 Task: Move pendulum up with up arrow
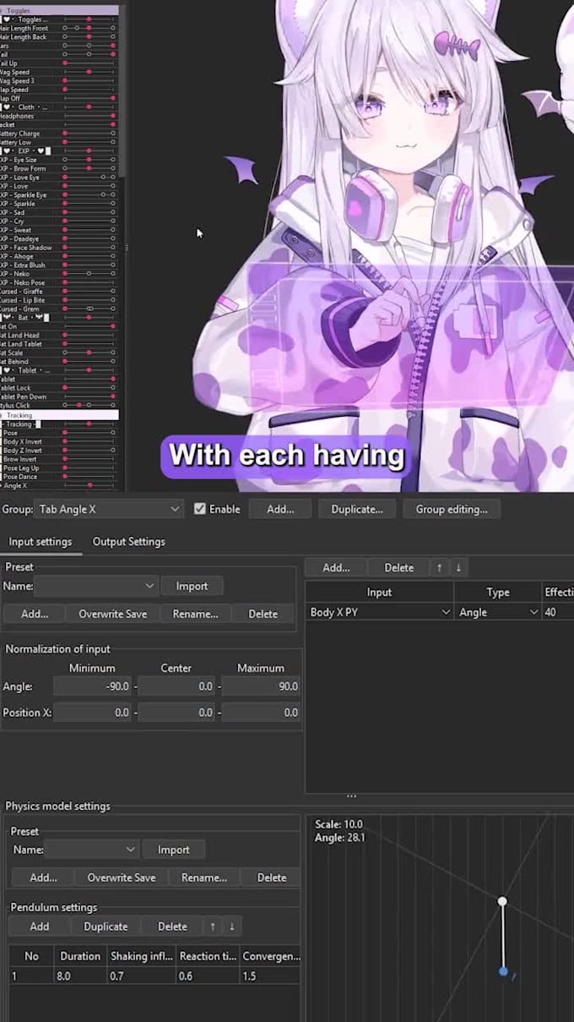coord(213,926)
